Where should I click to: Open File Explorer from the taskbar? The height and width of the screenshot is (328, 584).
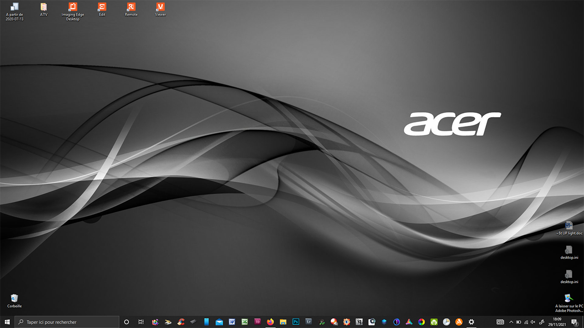[283, 322]
